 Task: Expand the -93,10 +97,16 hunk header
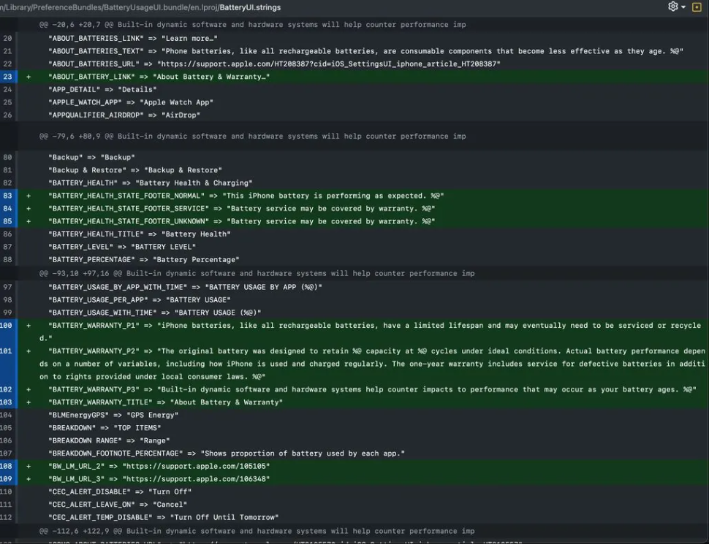(257, 274)
